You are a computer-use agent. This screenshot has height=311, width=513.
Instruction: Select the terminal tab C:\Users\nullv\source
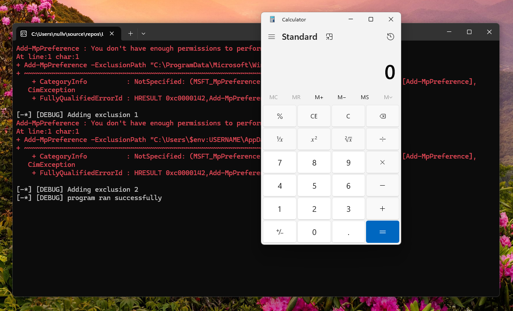point(69,34)
